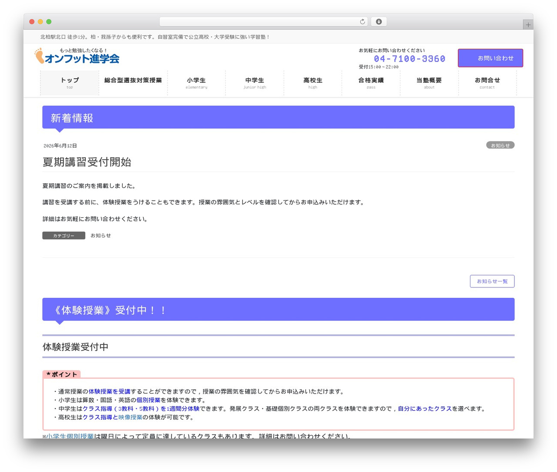
Task: Open the browser downloads icon
Action: tap(379, 22)
